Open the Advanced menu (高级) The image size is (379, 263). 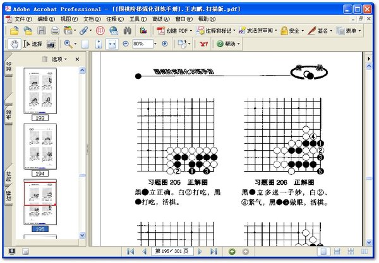[160, 19]
